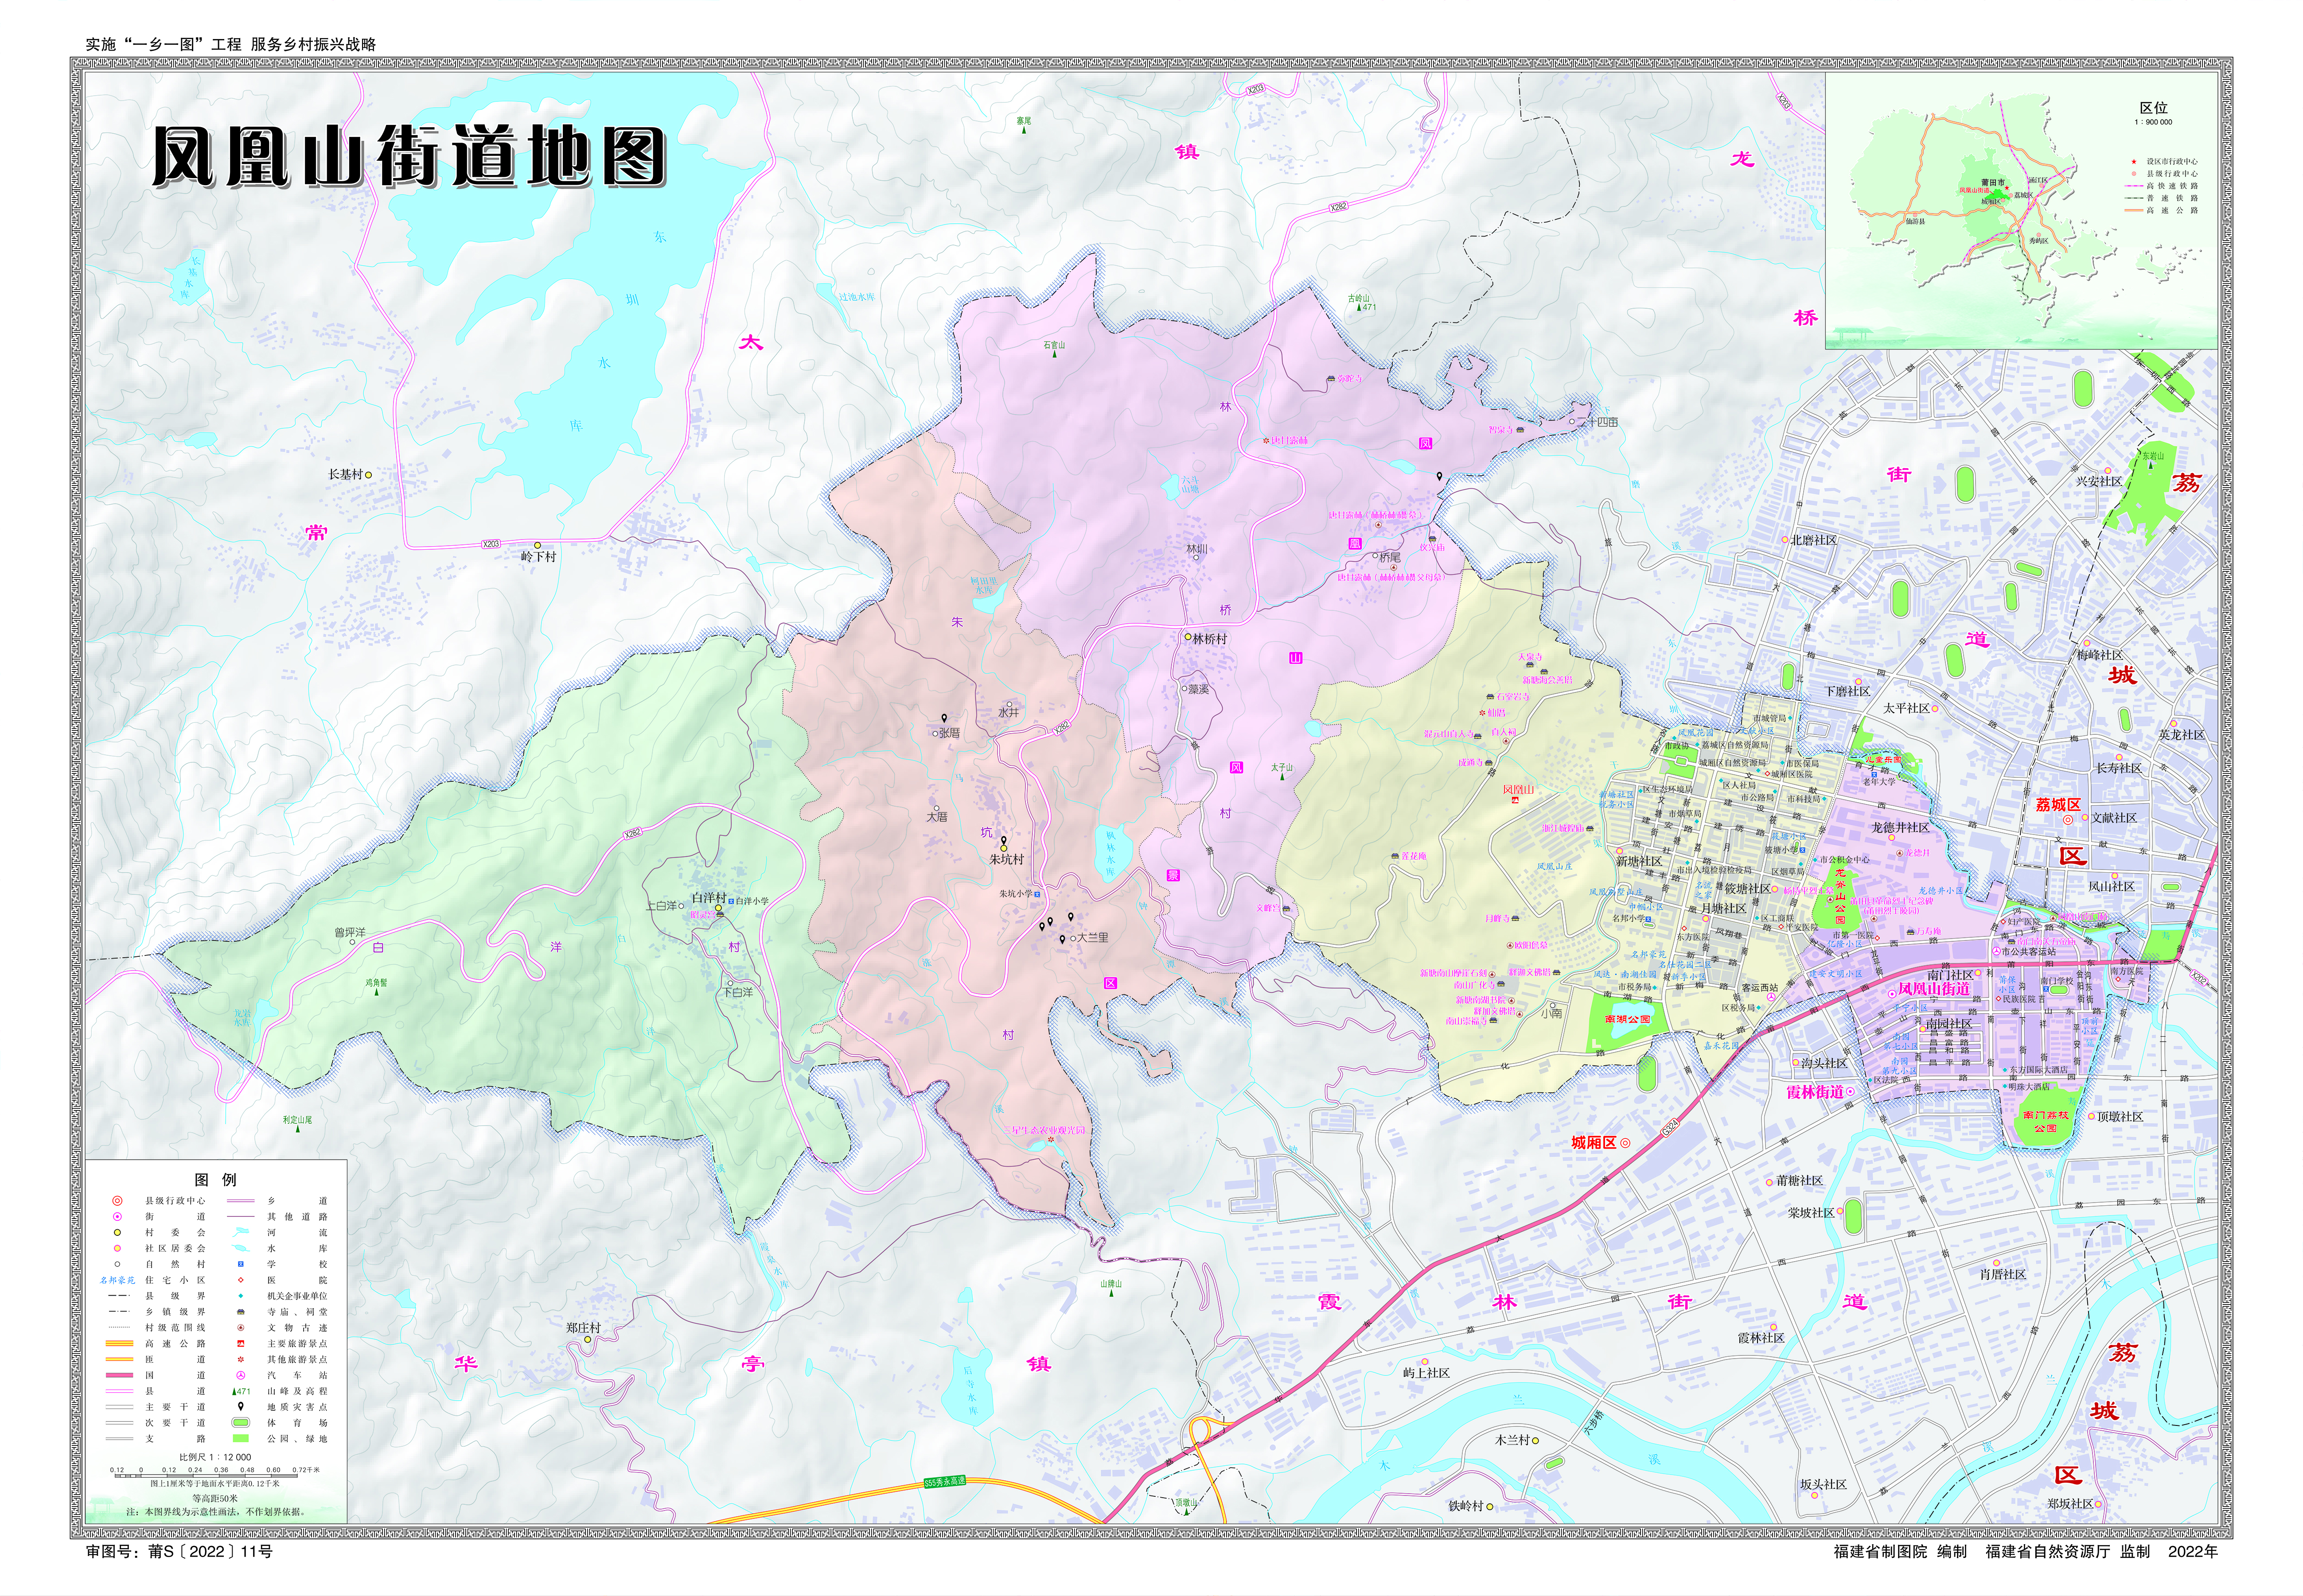
Task: Click the 山峰及高程 471 peak symbol in legend
Action: 241,1391
